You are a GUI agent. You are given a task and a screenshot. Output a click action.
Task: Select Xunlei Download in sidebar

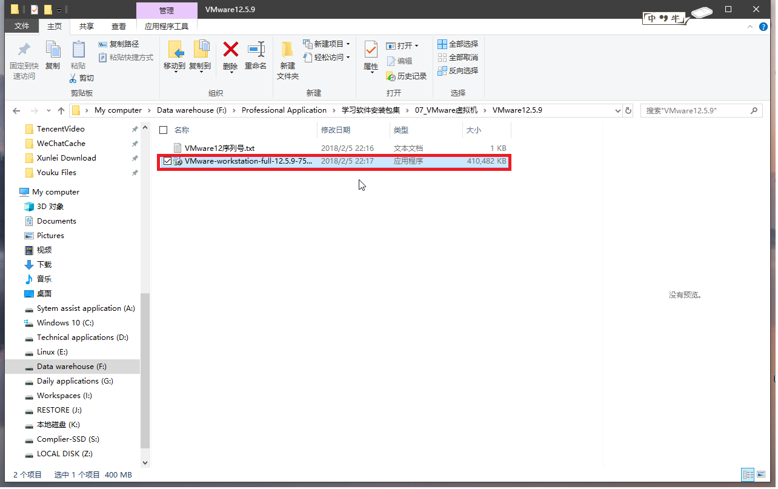(66, 158)
